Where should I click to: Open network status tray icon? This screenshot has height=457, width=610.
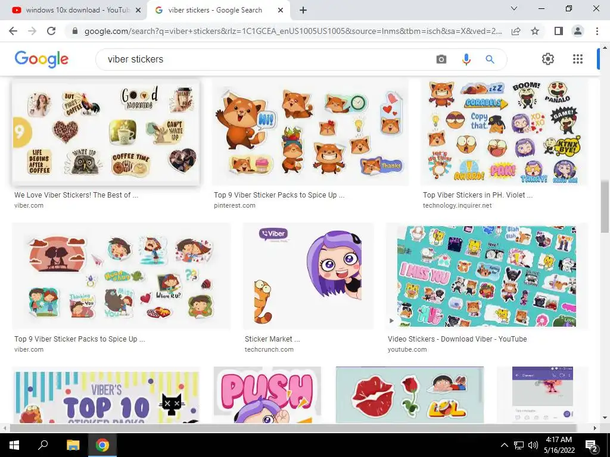point(519,445)
